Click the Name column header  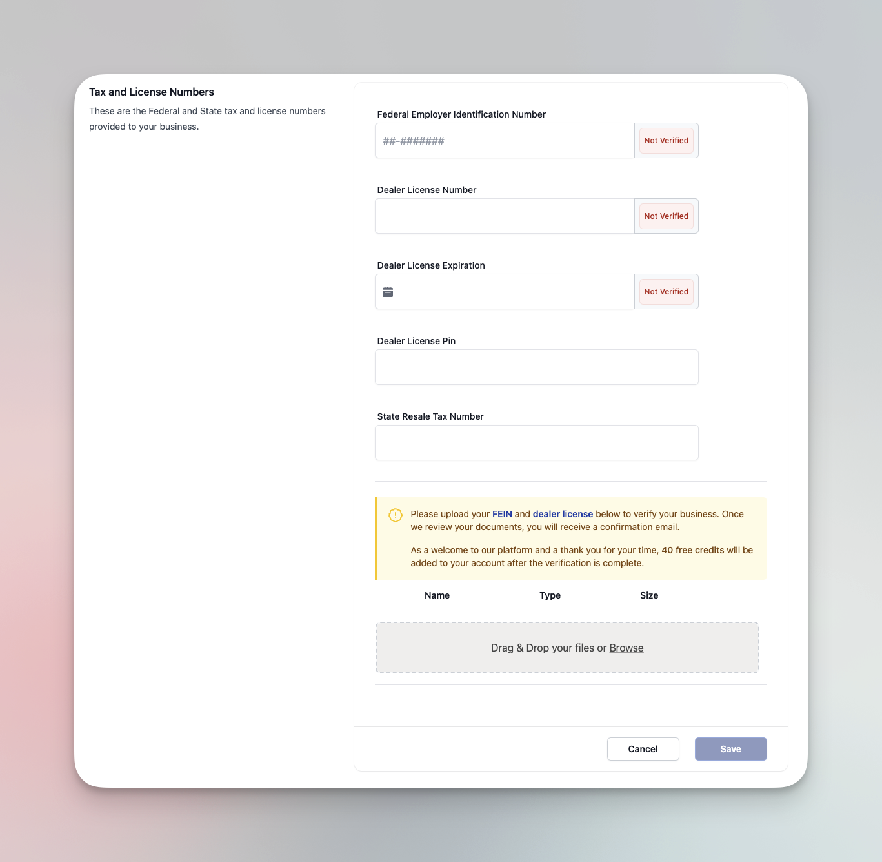point(437,595)
